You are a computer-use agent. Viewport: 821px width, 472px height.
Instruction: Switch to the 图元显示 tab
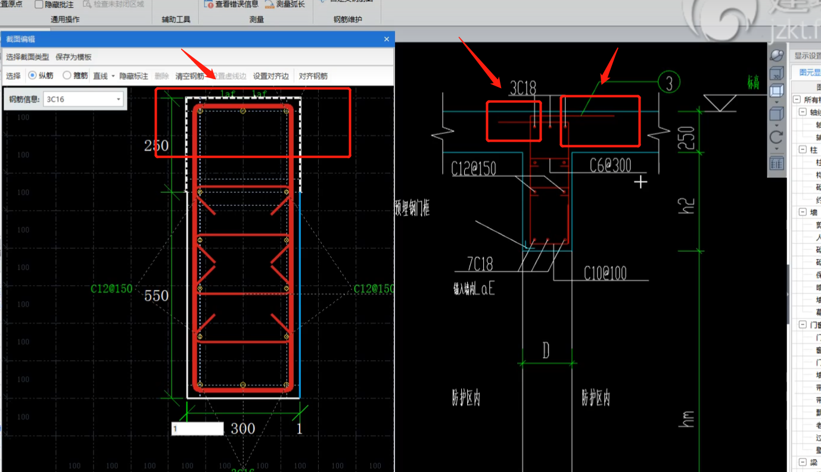pyautogui.click(x=809, y=72)
